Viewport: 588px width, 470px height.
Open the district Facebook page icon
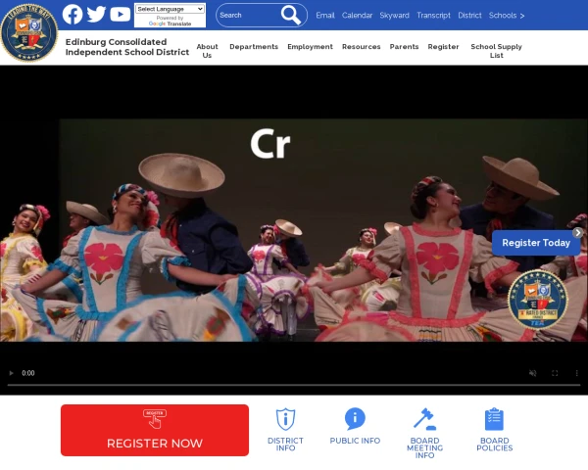(73, 15)
